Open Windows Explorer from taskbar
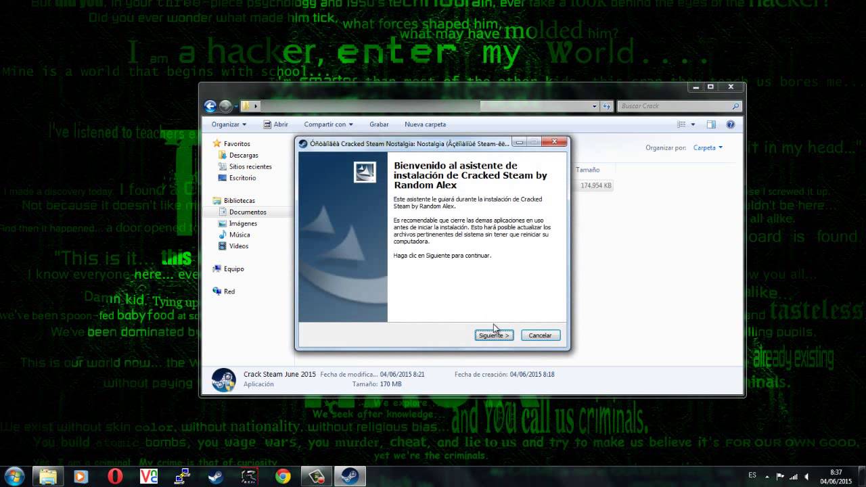This screenshot has width=866, height=487. pyautogui.click(x=48, y=476)
